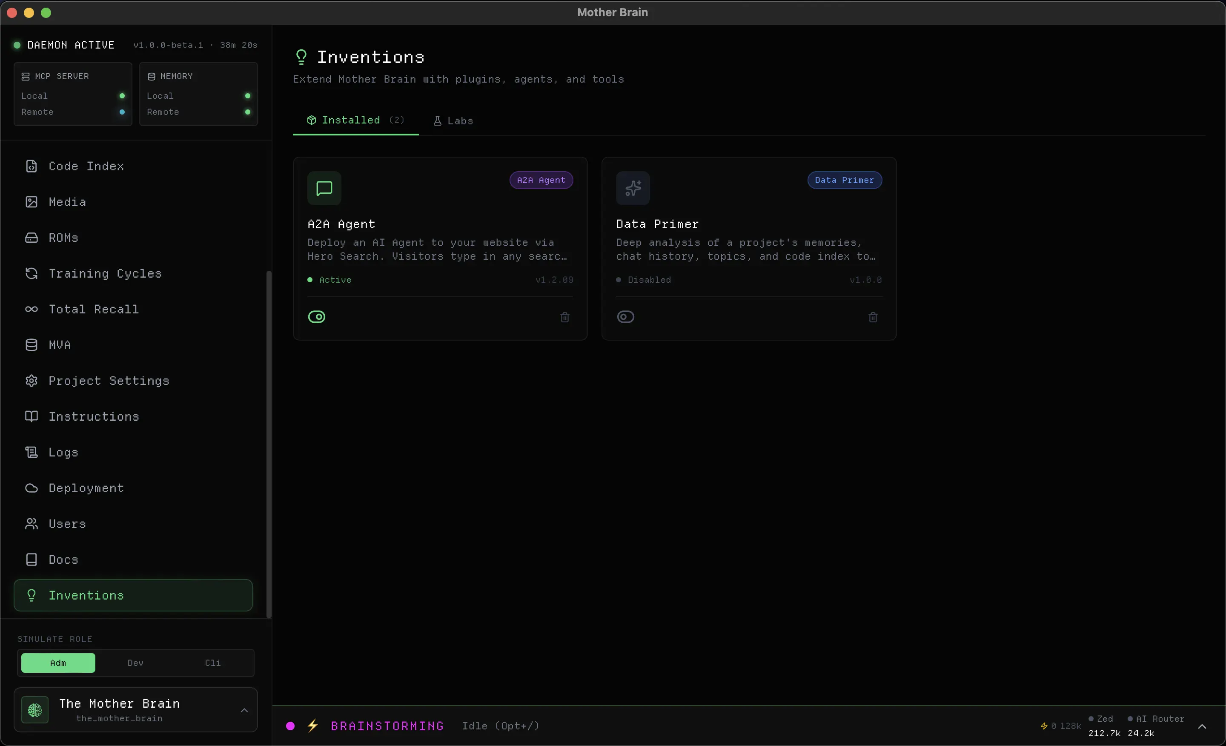Click version text v1.0.0-beta.1
1226x746 pixels.
coord(168,45)
